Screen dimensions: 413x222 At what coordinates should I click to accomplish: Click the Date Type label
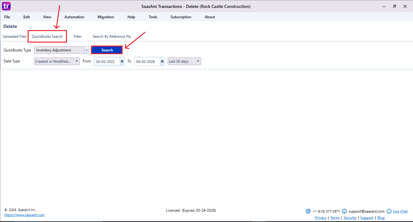(x=12, y=61)
